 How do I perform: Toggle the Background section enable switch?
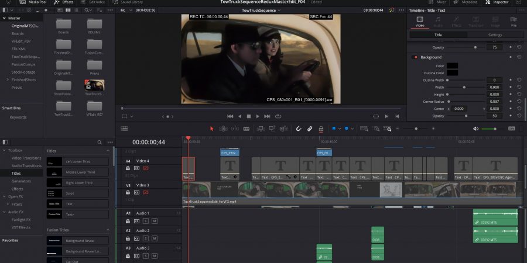point(415,57)
